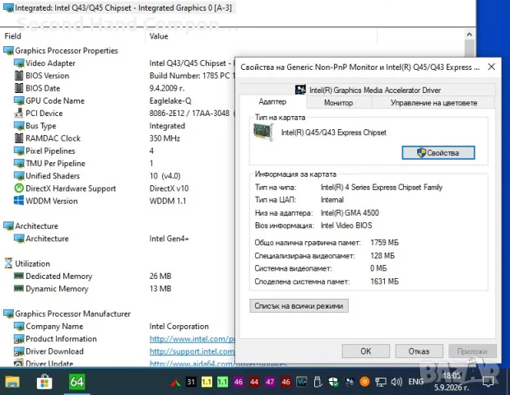
Task: Click the Field column header
Action: [x=12, y=36]
